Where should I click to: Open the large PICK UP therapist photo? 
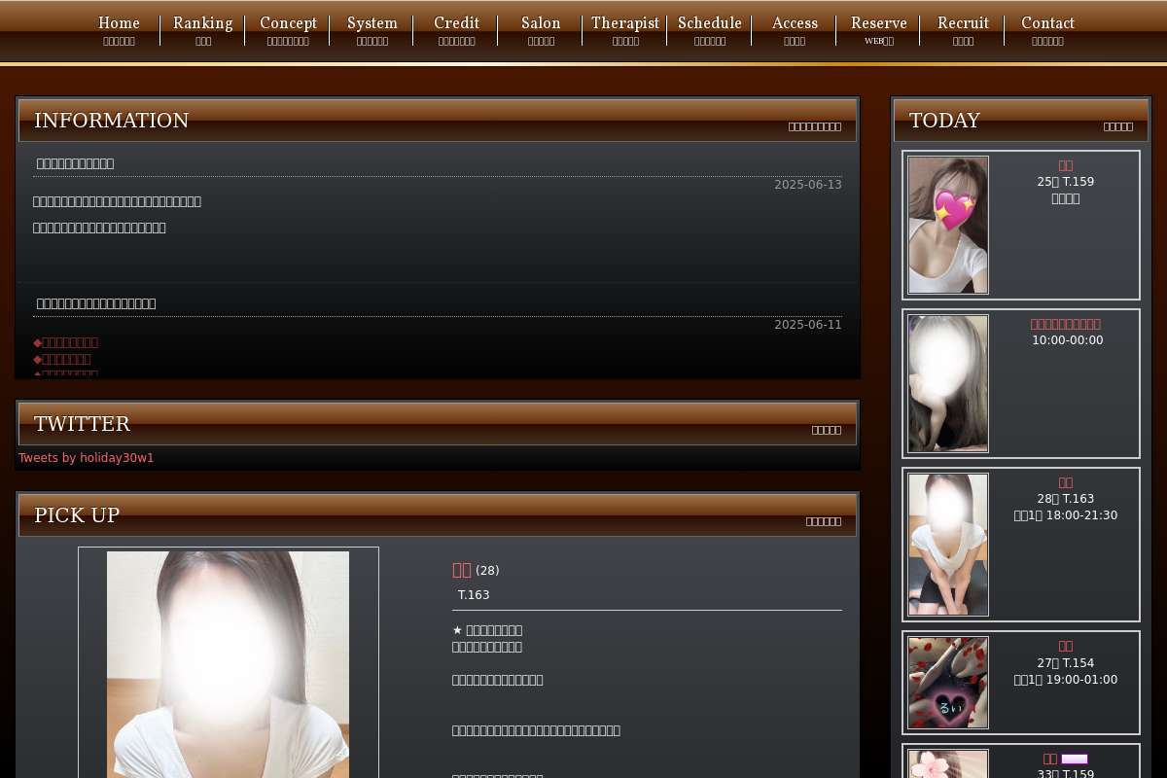click(228, 663)
